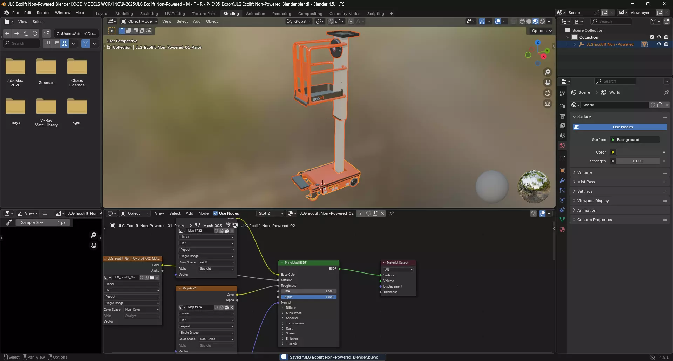Refresh the file browser listing
This screenshot has width=673, height=361.
[x=35, y=34]
